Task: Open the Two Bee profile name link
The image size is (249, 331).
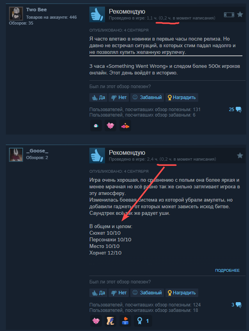Action: tap(36, 10)
